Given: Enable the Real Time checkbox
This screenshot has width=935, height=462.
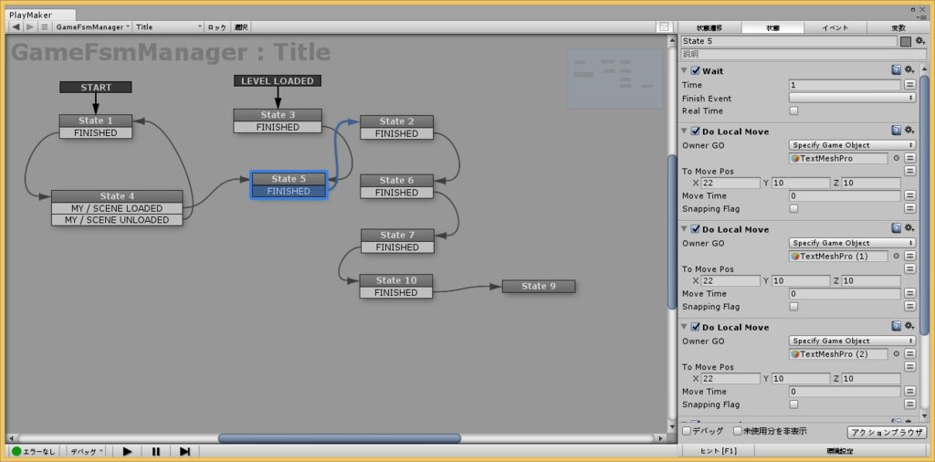Looking at the screenshot, I should (x=793, y=110).
